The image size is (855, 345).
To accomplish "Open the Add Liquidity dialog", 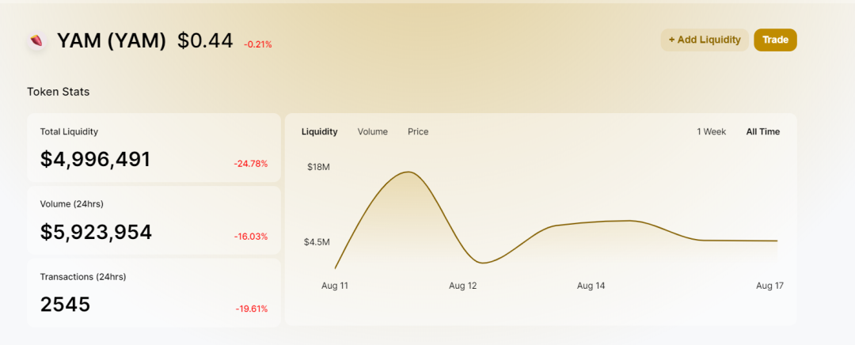I will (x=705, y=40).
